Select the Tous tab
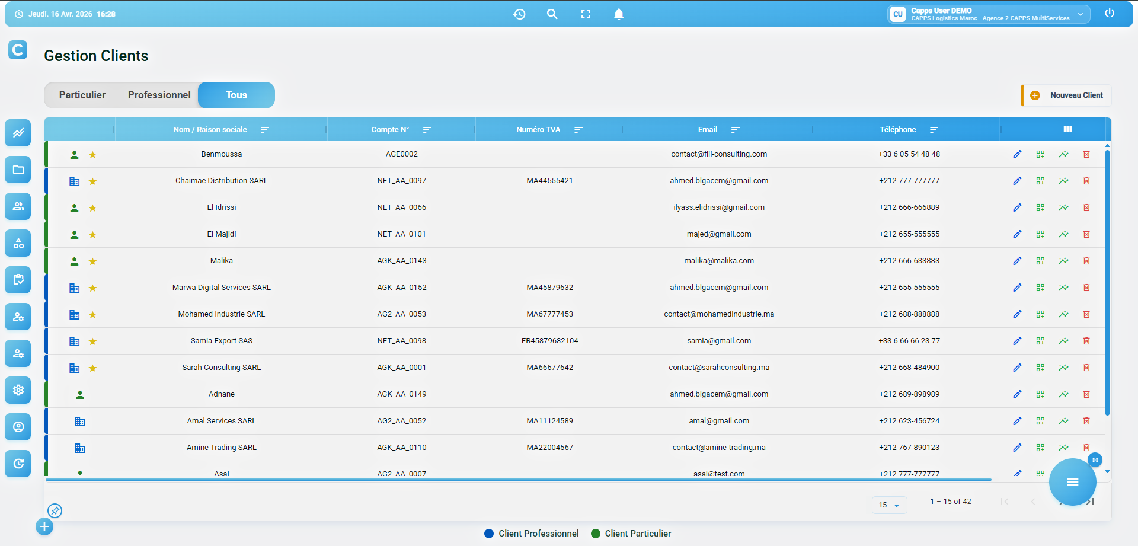This screenshot has width=1138, height=546. coord(236,95)
